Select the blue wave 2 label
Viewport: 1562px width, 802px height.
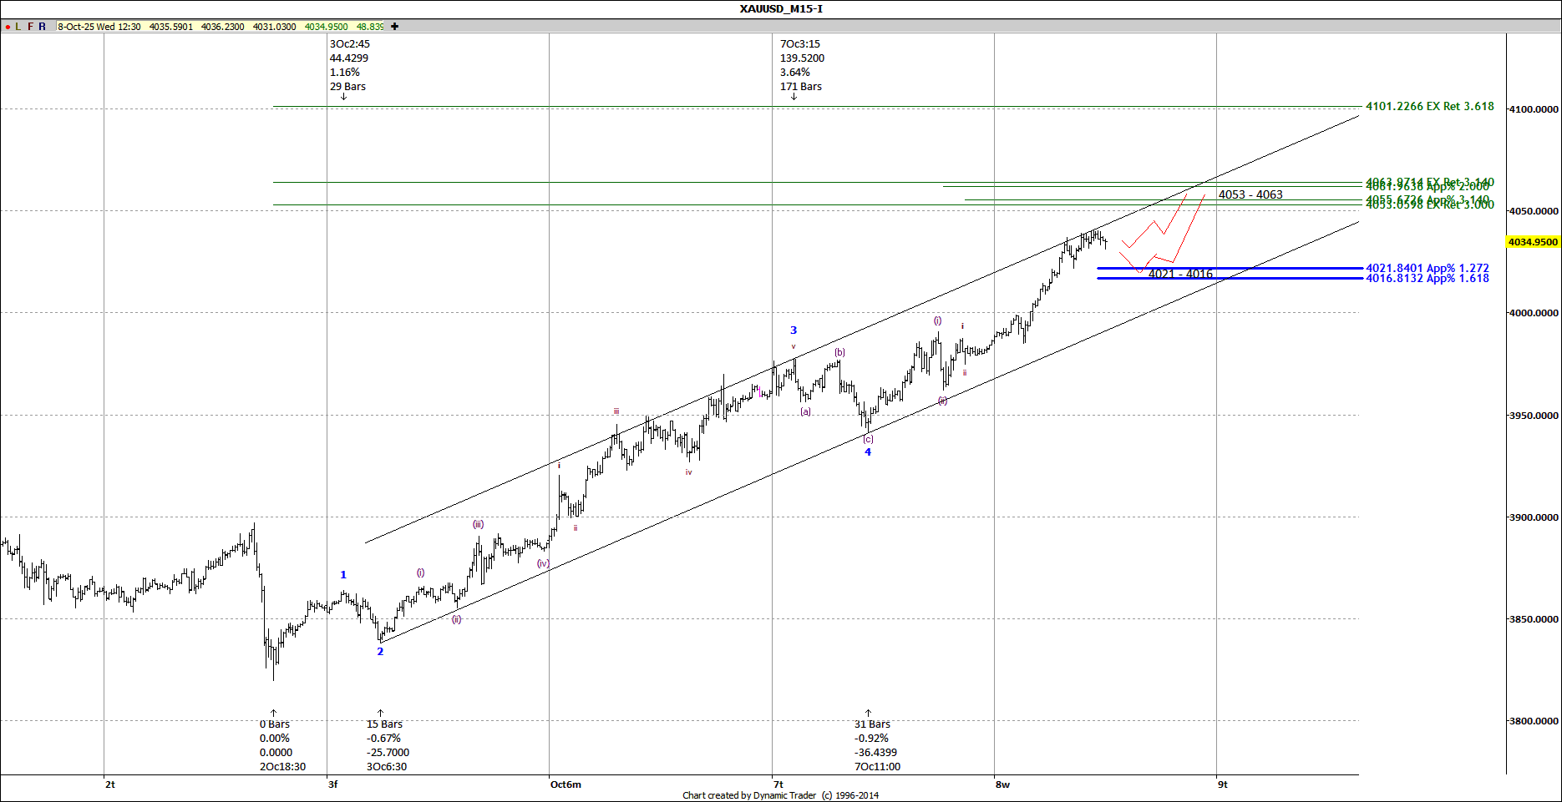[380, 652]
